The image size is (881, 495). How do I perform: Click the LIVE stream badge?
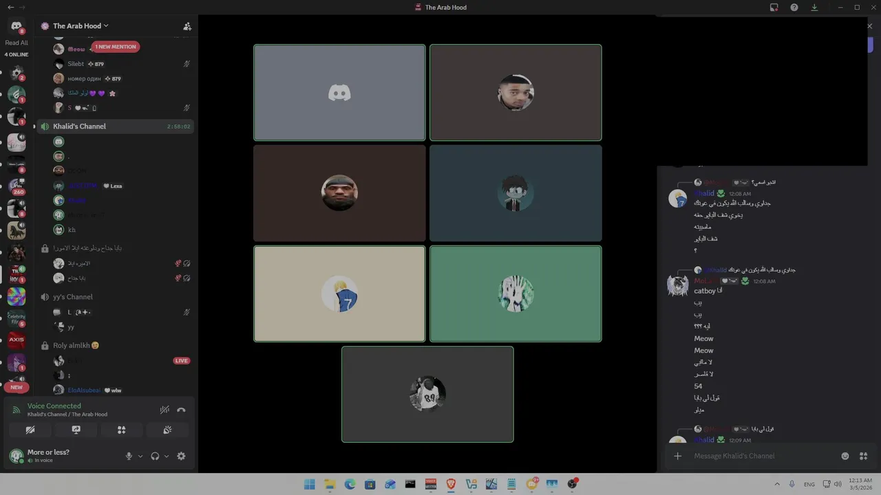pyautogui.click(x=182, y=360)
